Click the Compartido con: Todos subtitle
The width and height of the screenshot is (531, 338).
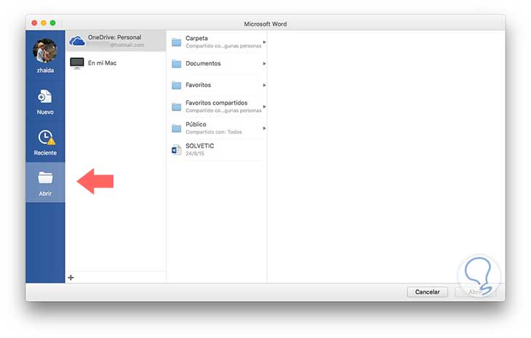214,132
